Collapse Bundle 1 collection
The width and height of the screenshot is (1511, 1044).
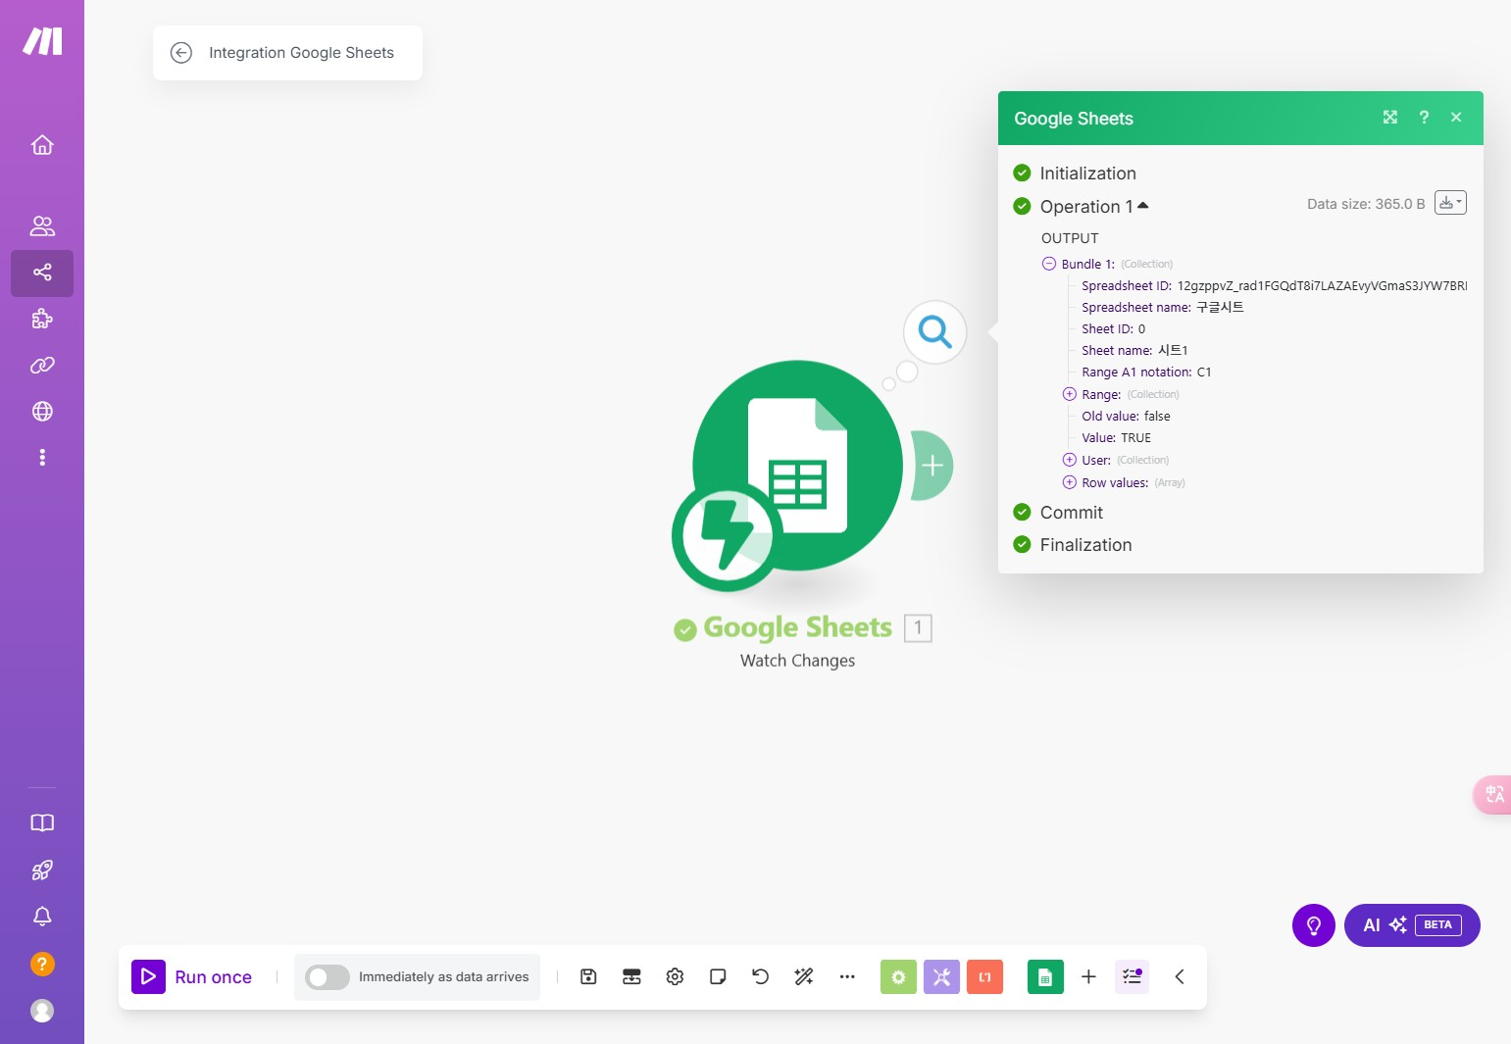[x=1049, y=264]
